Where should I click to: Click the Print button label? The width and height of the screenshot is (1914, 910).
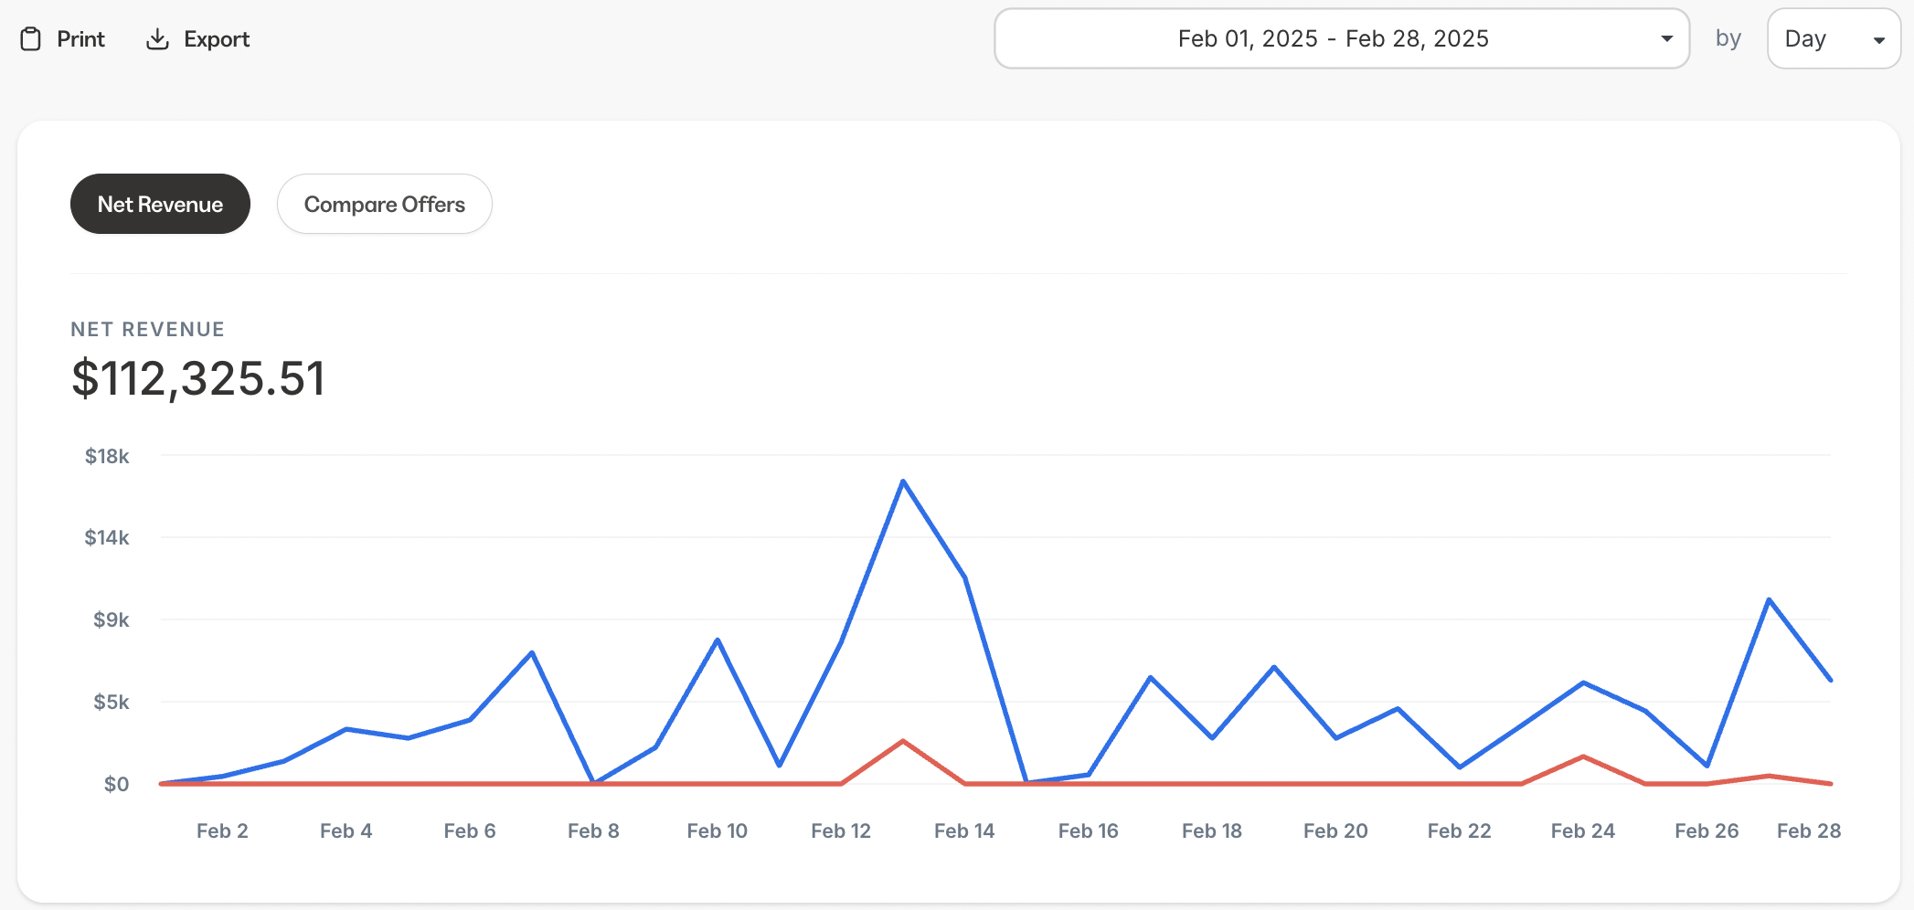point(80,39)
